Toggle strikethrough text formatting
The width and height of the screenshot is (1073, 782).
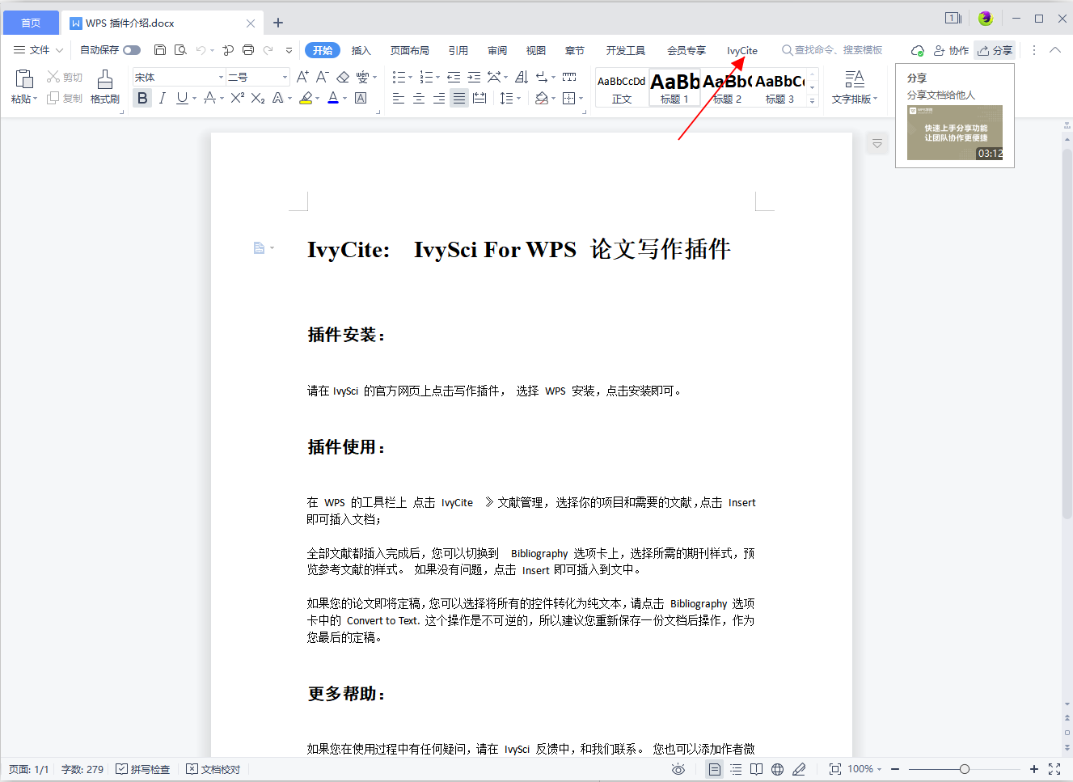coord(209,98)
